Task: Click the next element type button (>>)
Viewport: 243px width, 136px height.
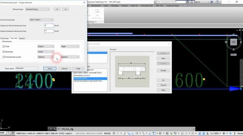Action: click(x=66, y=9)
